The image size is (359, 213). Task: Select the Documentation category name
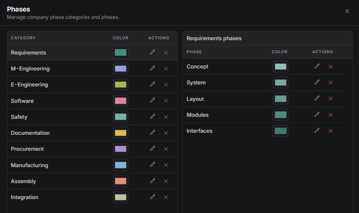[30, 133]
